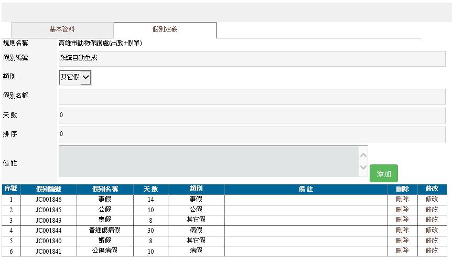
Task: Click the 假別名稱 column header
Action: point(105,189)
